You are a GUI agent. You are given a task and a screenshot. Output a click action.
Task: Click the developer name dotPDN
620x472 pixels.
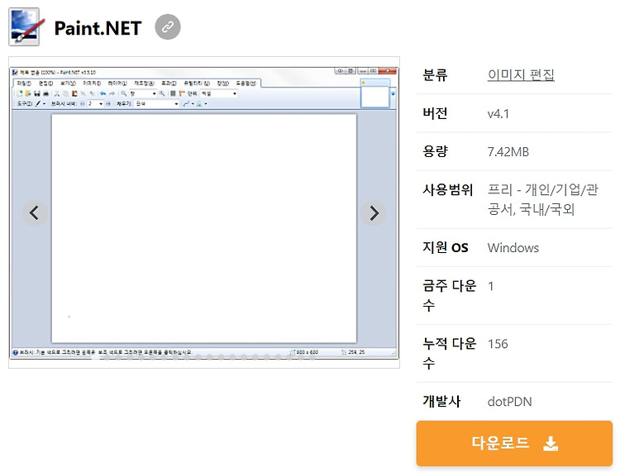(510, 402)
